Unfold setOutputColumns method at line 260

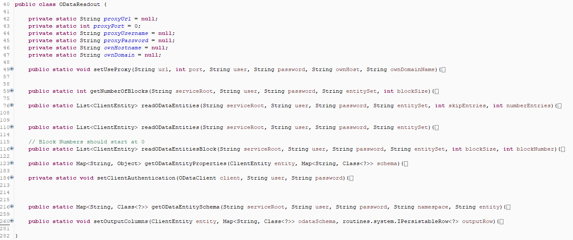[12, 221]
